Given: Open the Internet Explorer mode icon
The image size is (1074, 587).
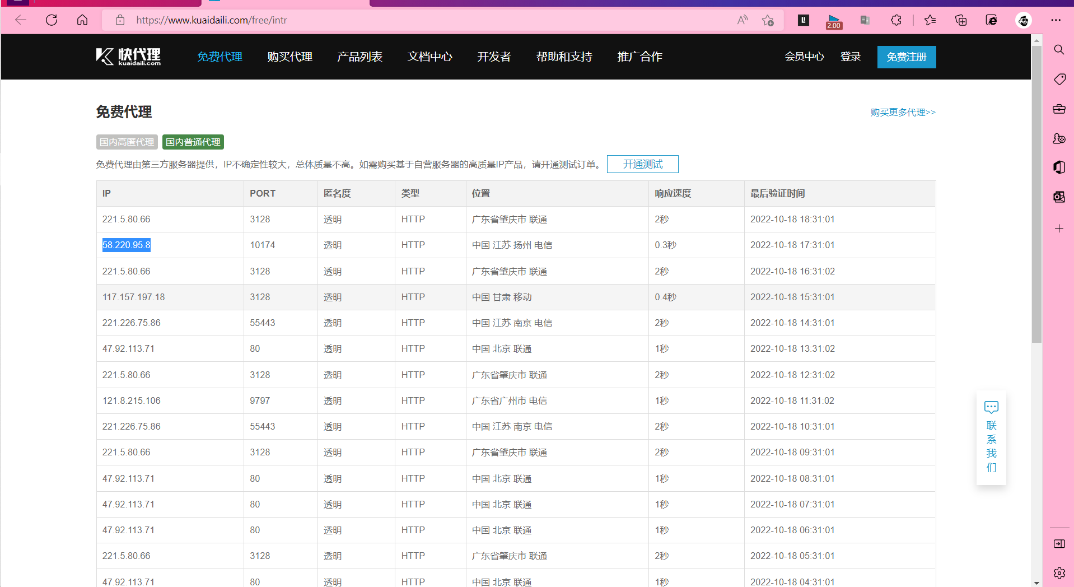Looking at the screenshot, I should click(x=991, y=20).
